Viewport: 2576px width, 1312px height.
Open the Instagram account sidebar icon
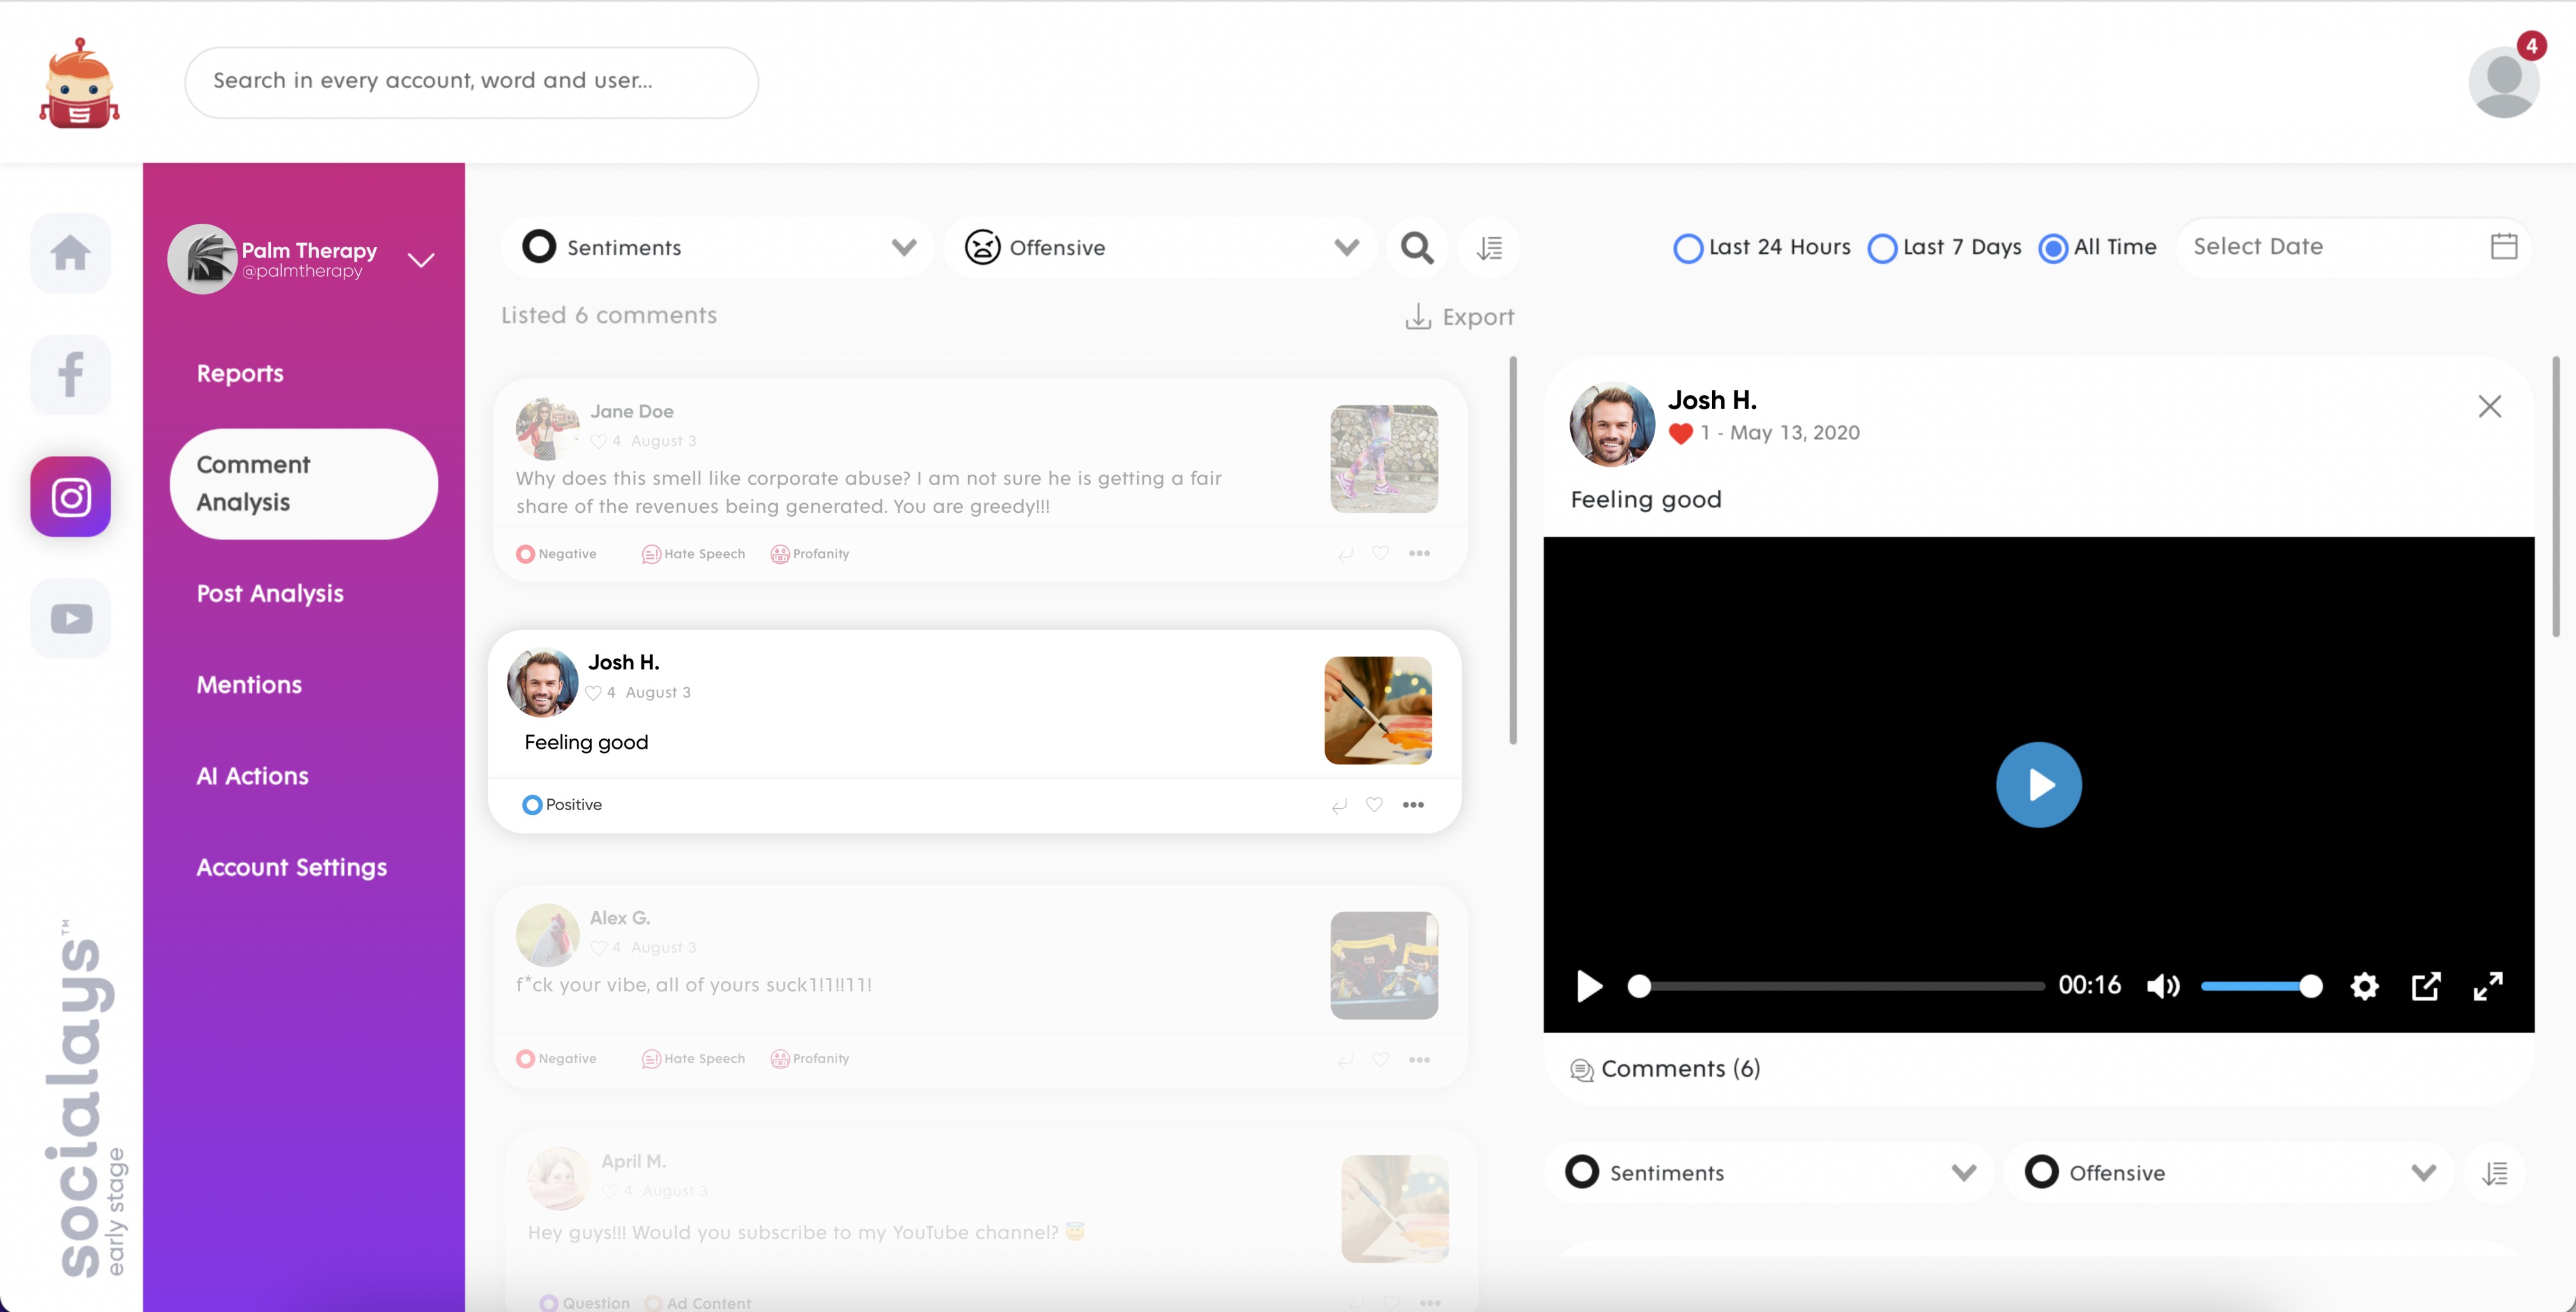click(x=70, y=496)
